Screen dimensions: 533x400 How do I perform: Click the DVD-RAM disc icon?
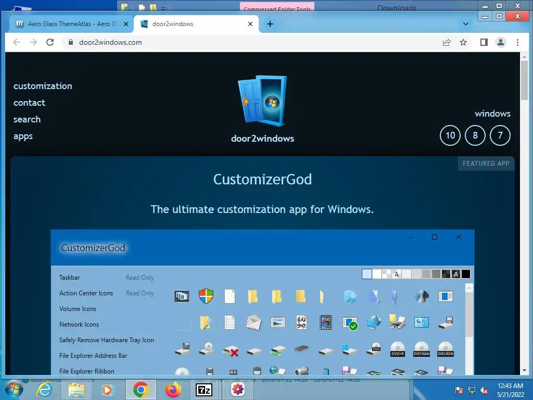coord(422,349)
